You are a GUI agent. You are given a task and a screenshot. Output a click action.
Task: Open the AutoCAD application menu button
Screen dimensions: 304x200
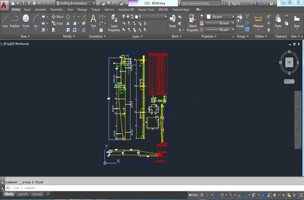[4, 5]
